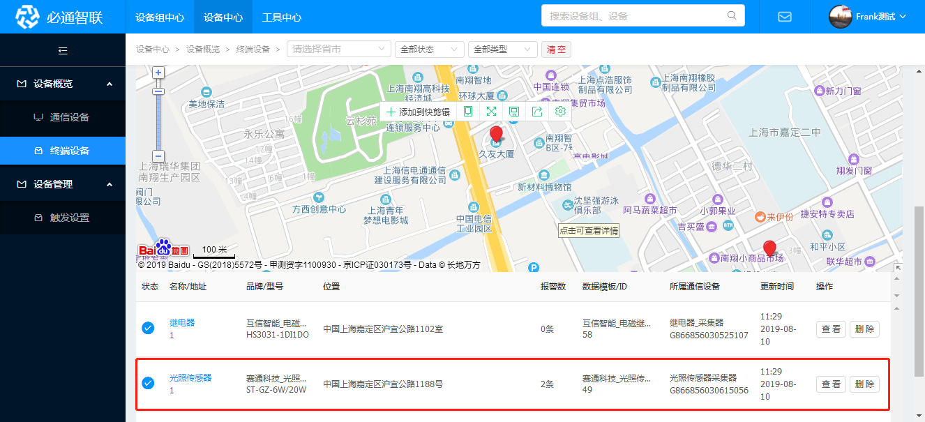Screen dimensions: 925x422
Task: Toggle the checkbox for 继电器 row
Action: tap(148, 328)
